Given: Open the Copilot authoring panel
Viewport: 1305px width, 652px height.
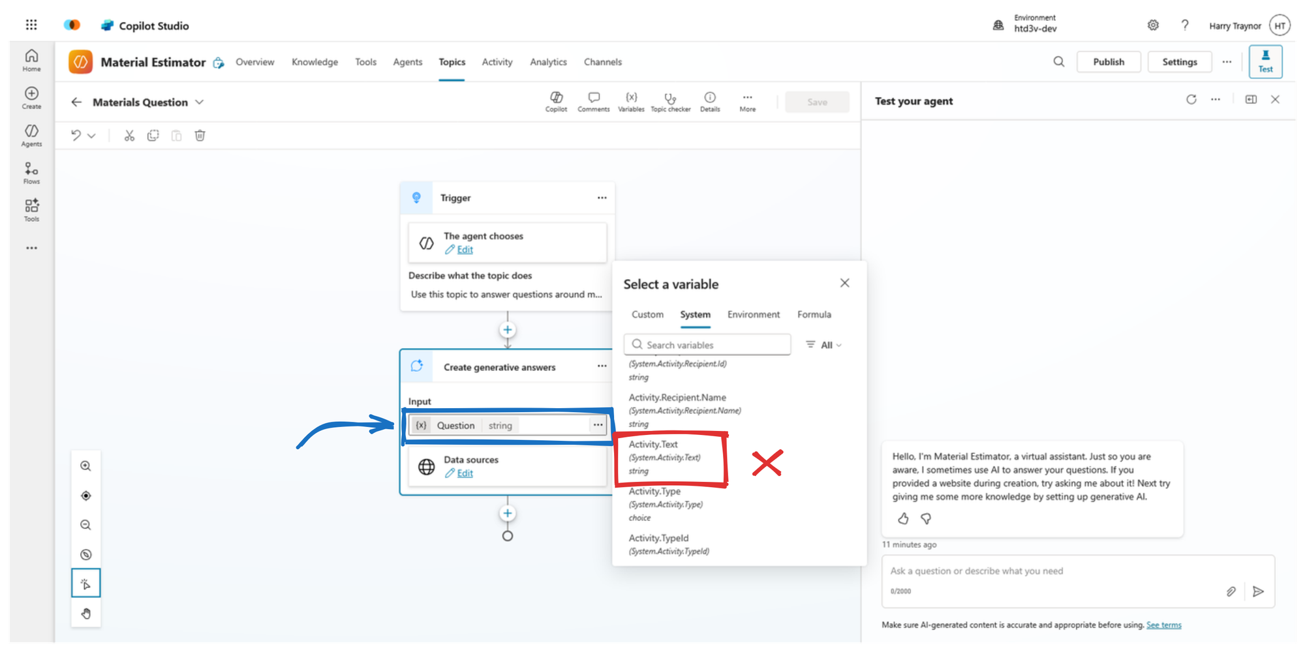Looking at the screenshot, I should tap(556, 102).
